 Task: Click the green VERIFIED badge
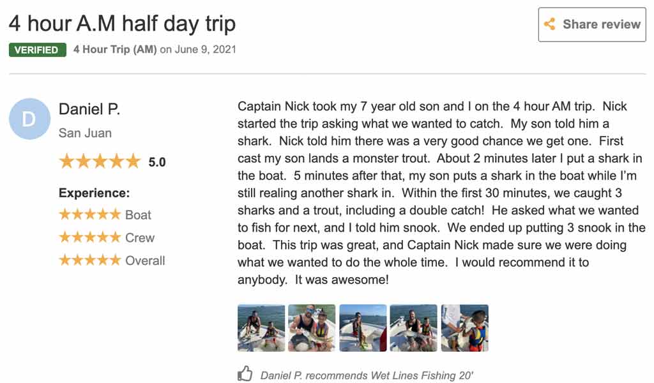click(x=38, y=50)
